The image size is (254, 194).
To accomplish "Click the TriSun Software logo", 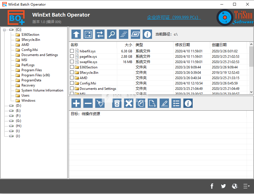I will click(235, 17).
